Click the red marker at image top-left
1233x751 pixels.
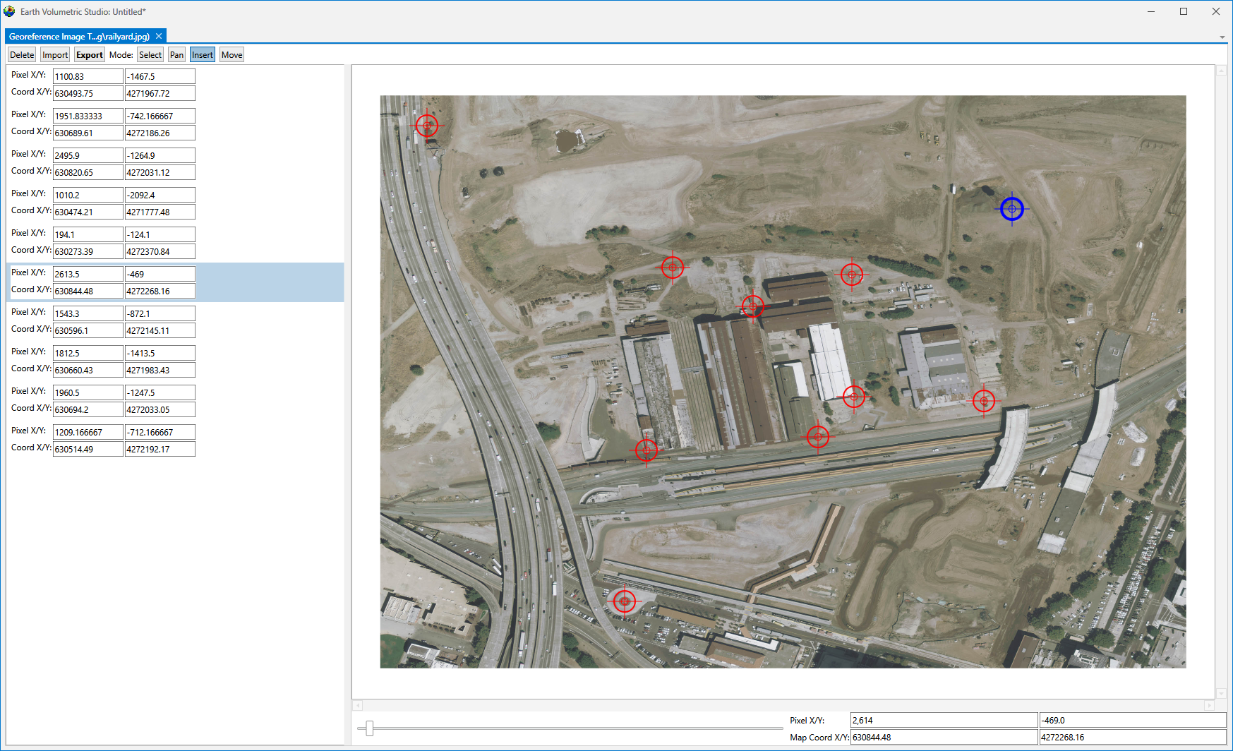coord(426,126)
